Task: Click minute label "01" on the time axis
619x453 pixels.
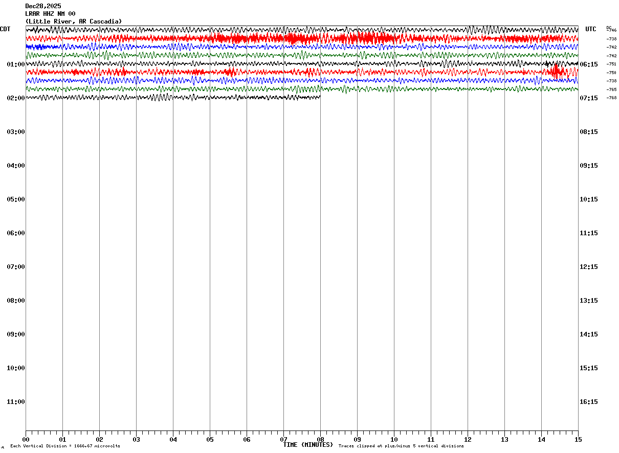Action: click(62, 439)
